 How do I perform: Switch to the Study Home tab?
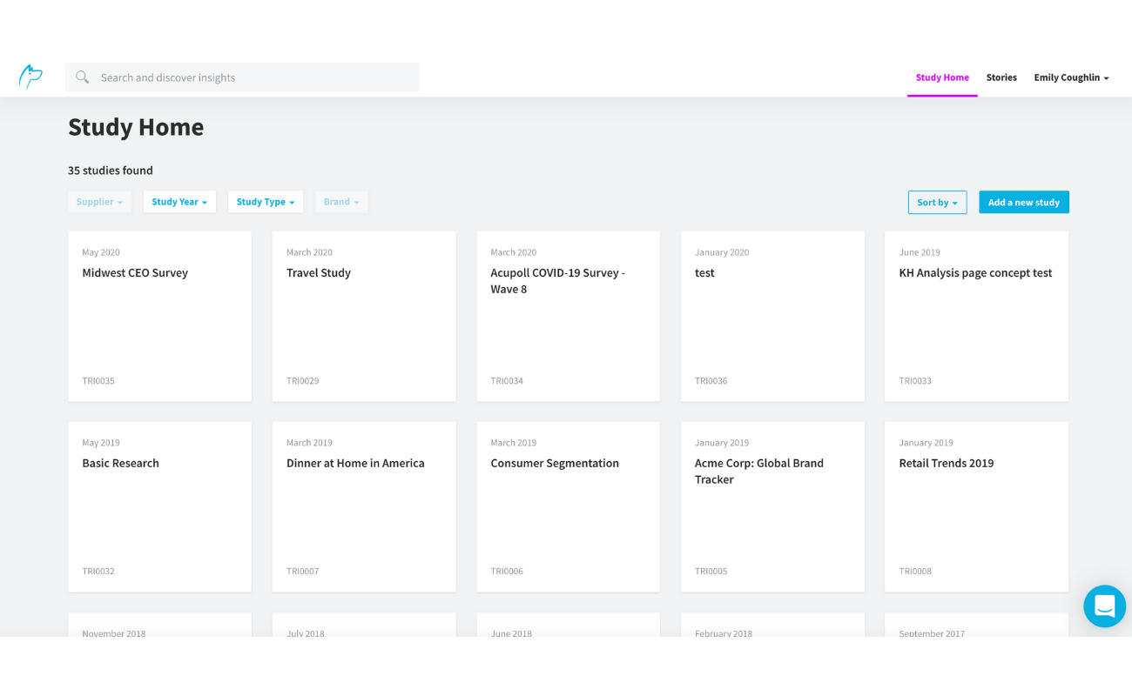click(x=942, y=77)
